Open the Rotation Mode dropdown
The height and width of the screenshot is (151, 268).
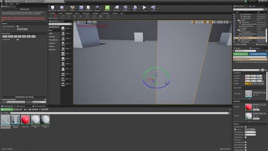(x=22, y=29)
